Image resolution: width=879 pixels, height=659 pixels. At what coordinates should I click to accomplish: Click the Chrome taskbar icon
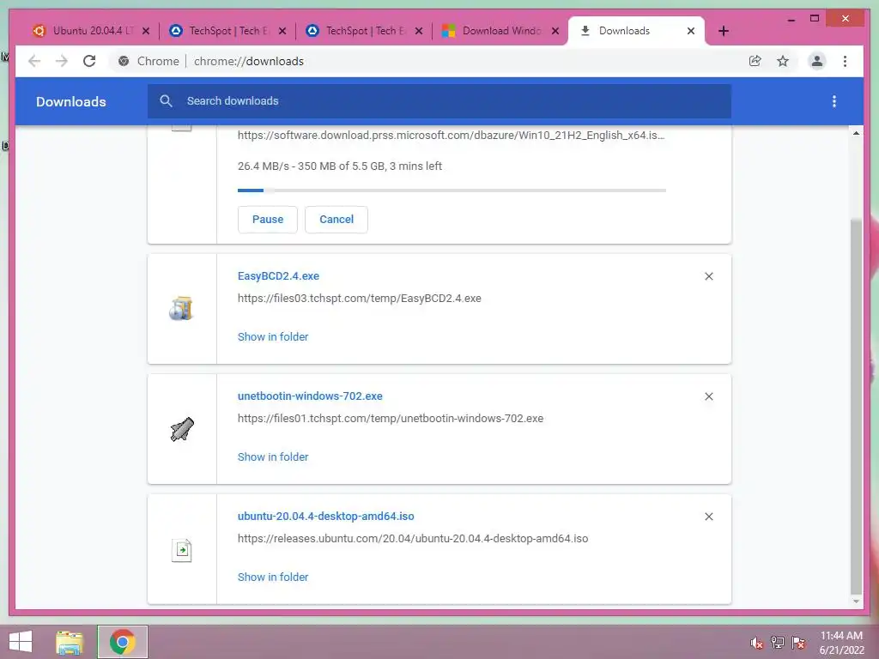[x=122, y=642]
